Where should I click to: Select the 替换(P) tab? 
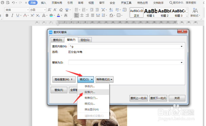click(71, 40)
